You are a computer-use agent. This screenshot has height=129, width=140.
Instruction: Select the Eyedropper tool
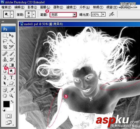pyautogui.click(x=11, y=90)
